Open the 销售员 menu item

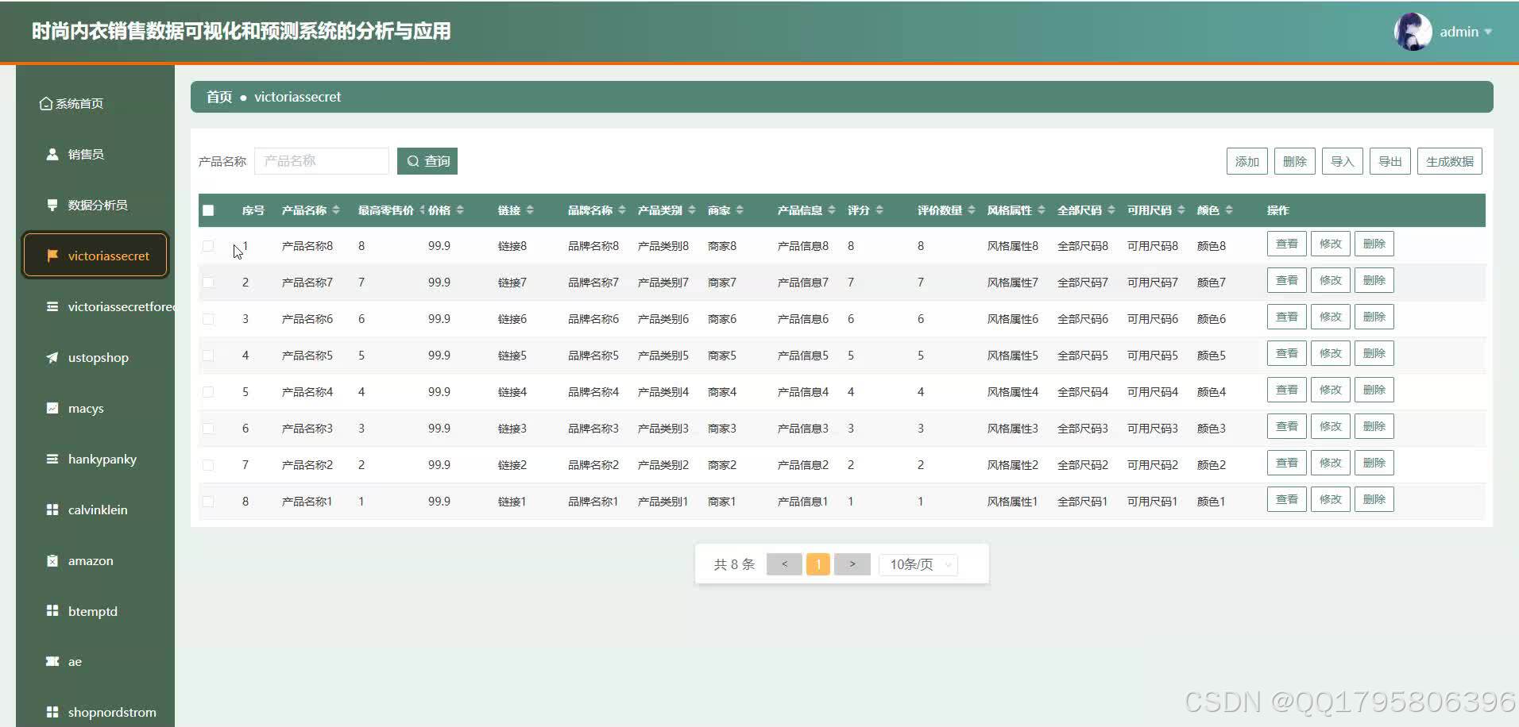(95, 154)
